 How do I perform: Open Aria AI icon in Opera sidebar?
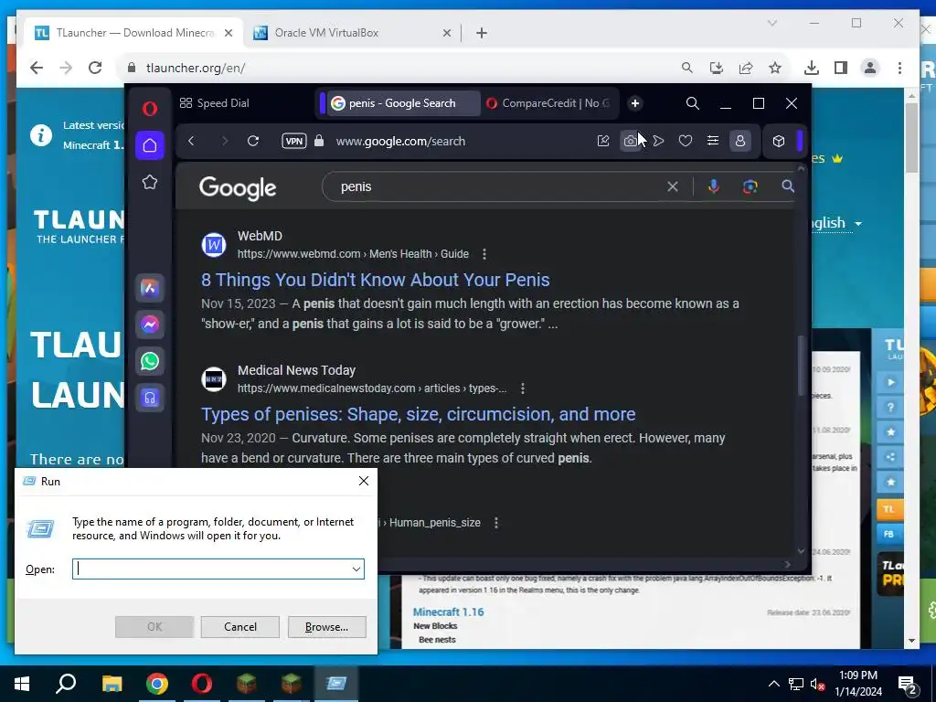coord(150,288)
